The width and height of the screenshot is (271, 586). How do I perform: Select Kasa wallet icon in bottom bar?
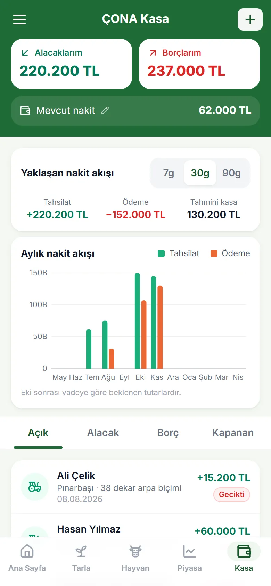244,551
